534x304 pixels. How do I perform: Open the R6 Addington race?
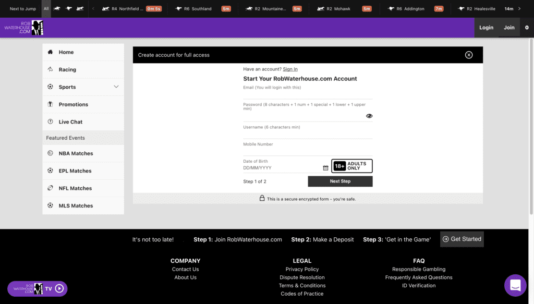coord(415,8)
